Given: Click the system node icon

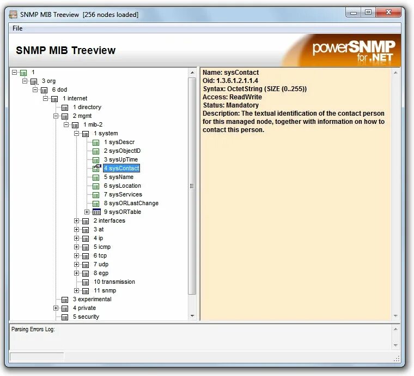Looking at the screenshot, I should pyautogui.click(x=86, y=134).
